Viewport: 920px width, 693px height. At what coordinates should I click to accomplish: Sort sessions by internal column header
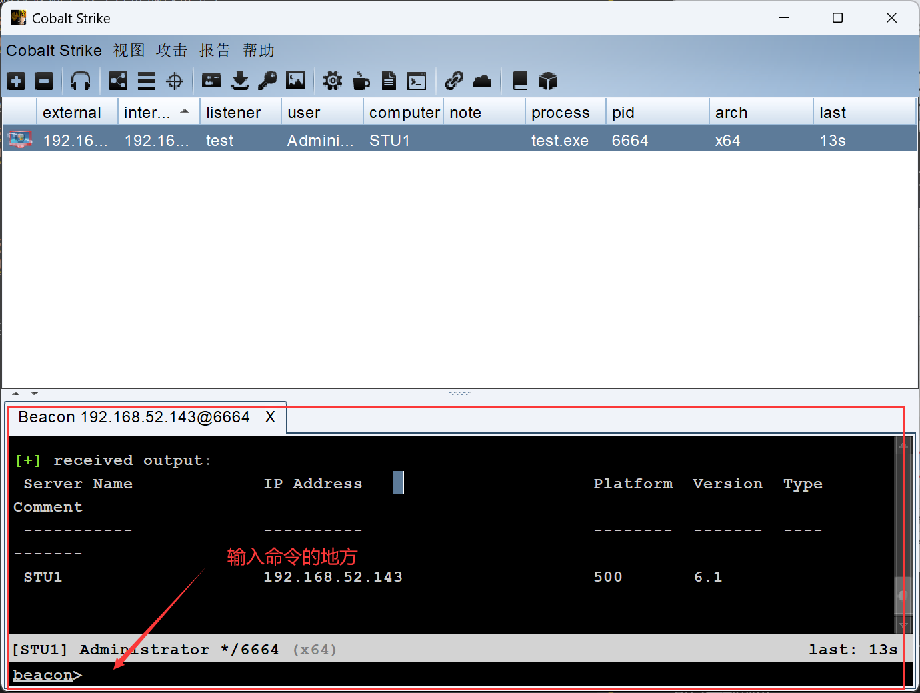point(159,112)
